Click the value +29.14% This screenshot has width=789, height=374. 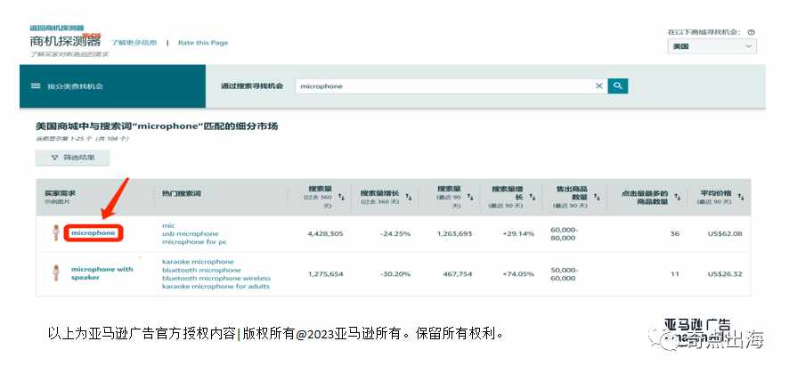[518, 233]
